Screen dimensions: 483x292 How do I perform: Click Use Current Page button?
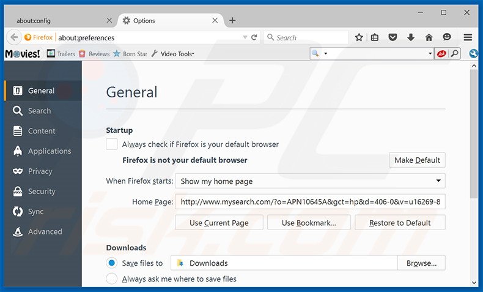(219, 223)
